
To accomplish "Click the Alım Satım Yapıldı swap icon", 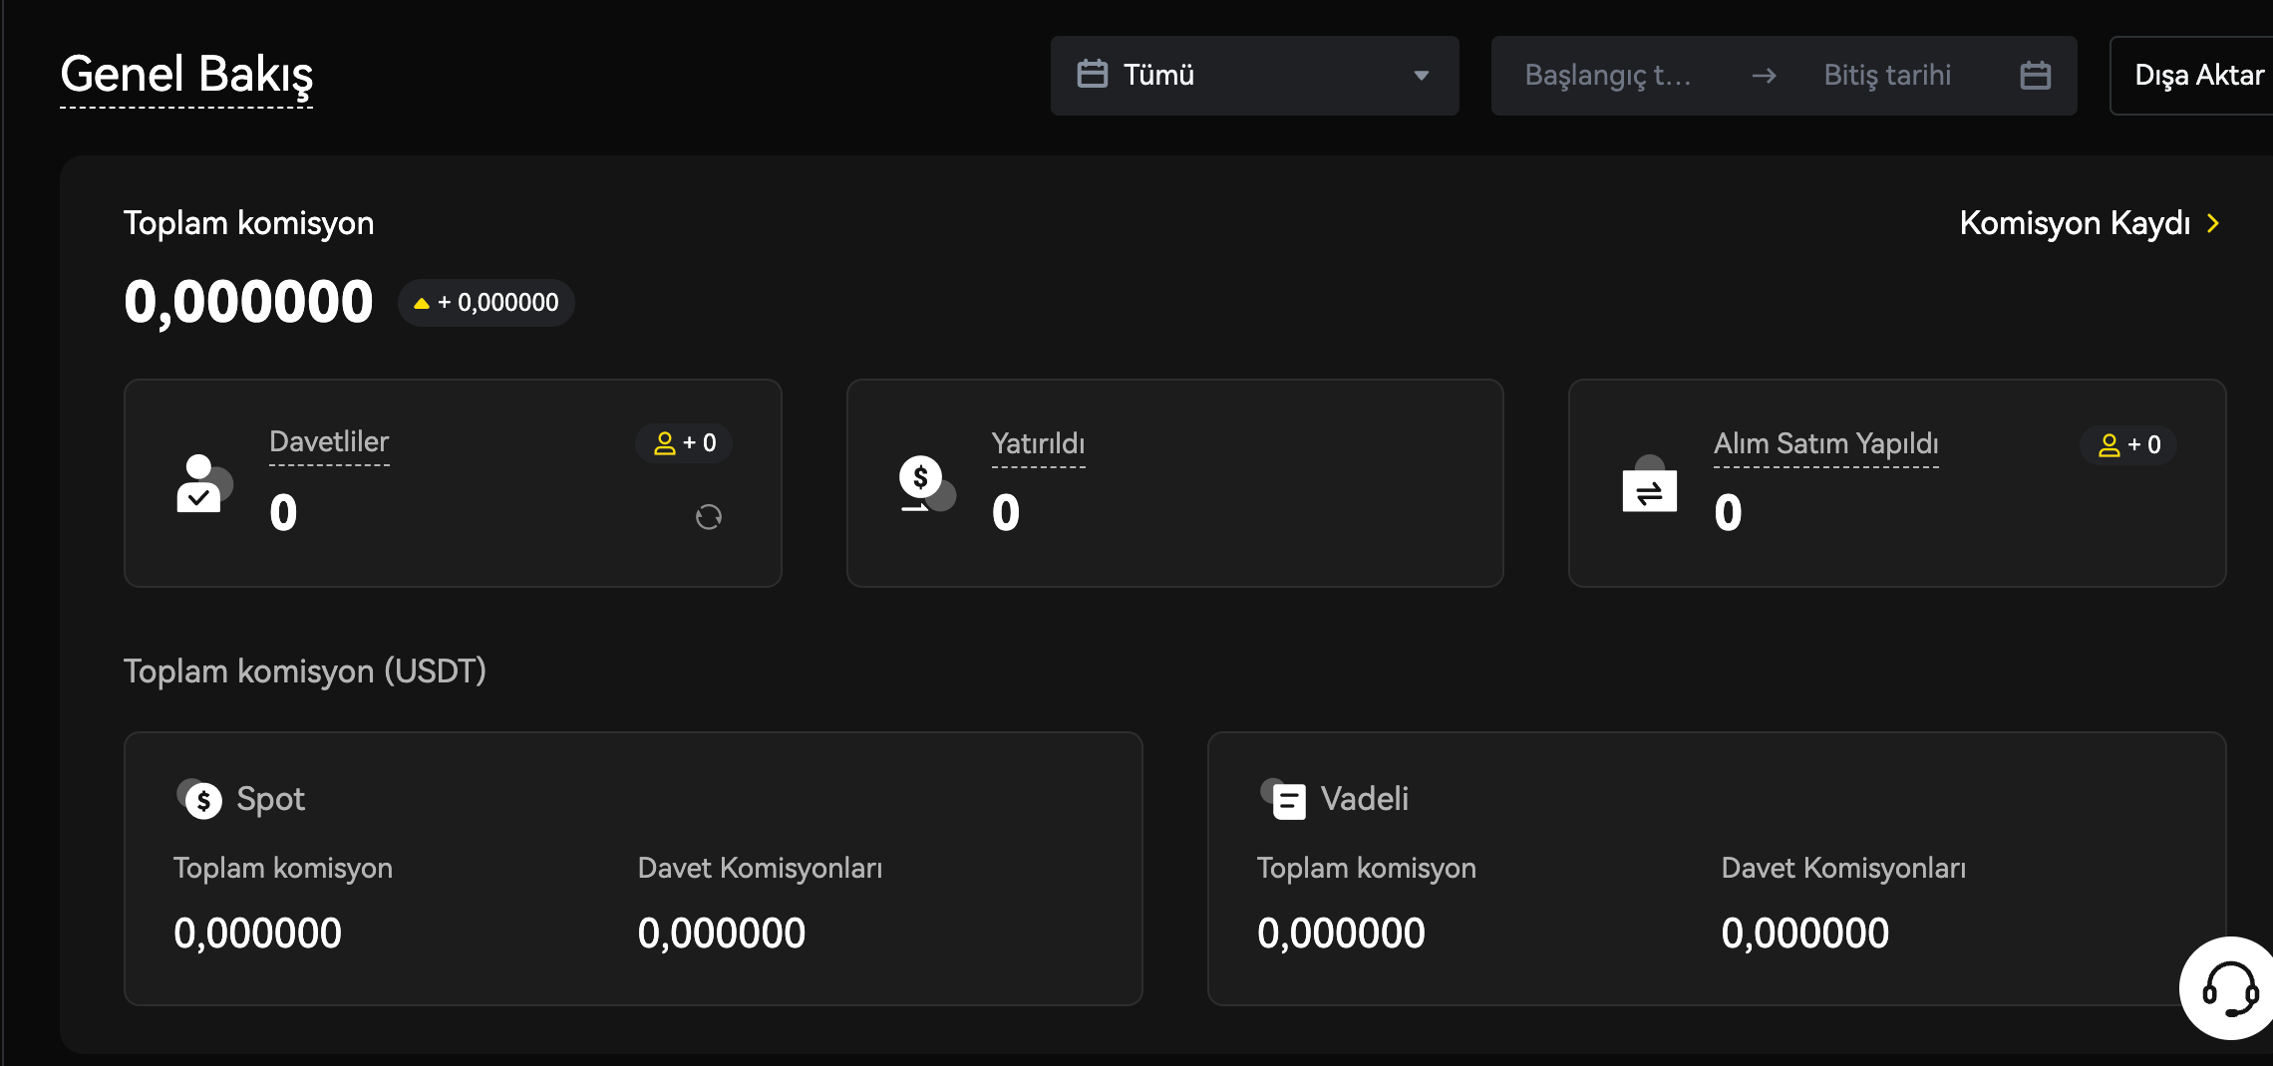I will pos(1649,486).
